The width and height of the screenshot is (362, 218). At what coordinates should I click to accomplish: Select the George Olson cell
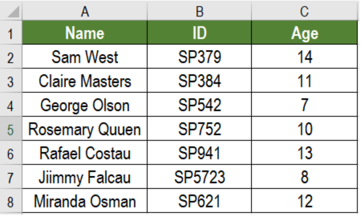(84, 105)
